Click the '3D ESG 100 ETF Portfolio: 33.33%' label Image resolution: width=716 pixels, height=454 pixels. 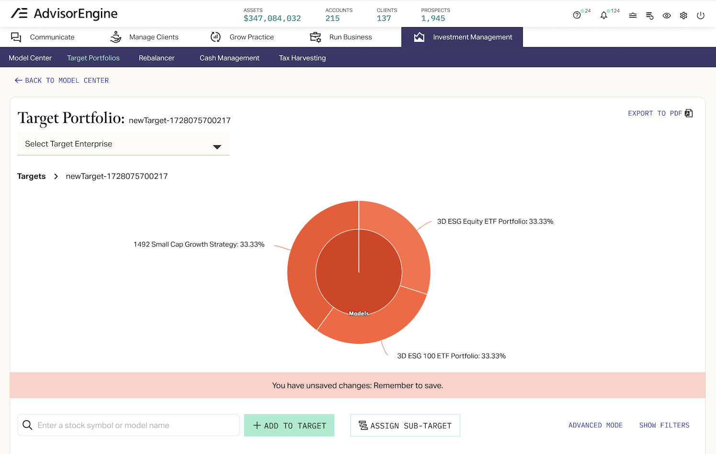point(451,356)
